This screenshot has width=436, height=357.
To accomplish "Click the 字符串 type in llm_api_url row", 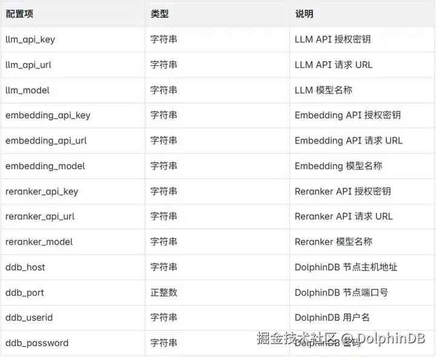I will 163,65.
